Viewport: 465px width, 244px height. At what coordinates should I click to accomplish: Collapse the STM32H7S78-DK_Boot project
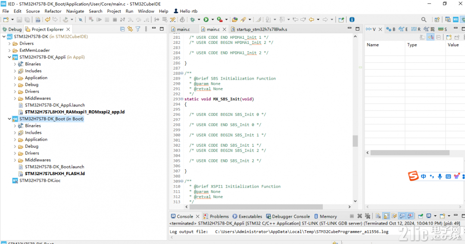9,119
